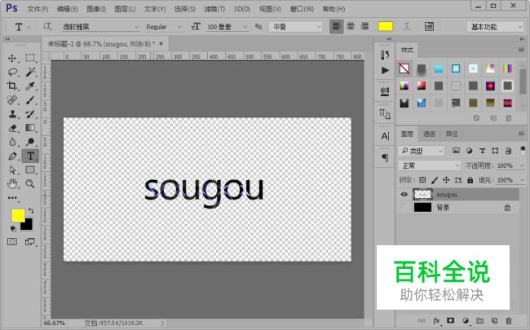Select the Gradient tool
530x330 pixels.
(x=30, y=128)
